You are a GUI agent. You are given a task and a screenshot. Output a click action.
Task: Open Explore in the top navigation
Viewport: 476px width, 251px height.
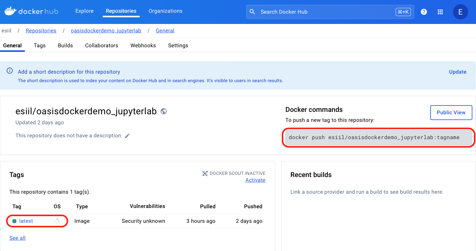point(85,11)
